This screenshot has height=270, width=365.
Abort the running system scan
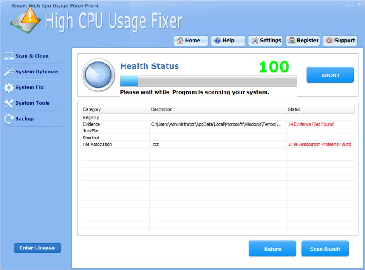click(x=329, y=75)
